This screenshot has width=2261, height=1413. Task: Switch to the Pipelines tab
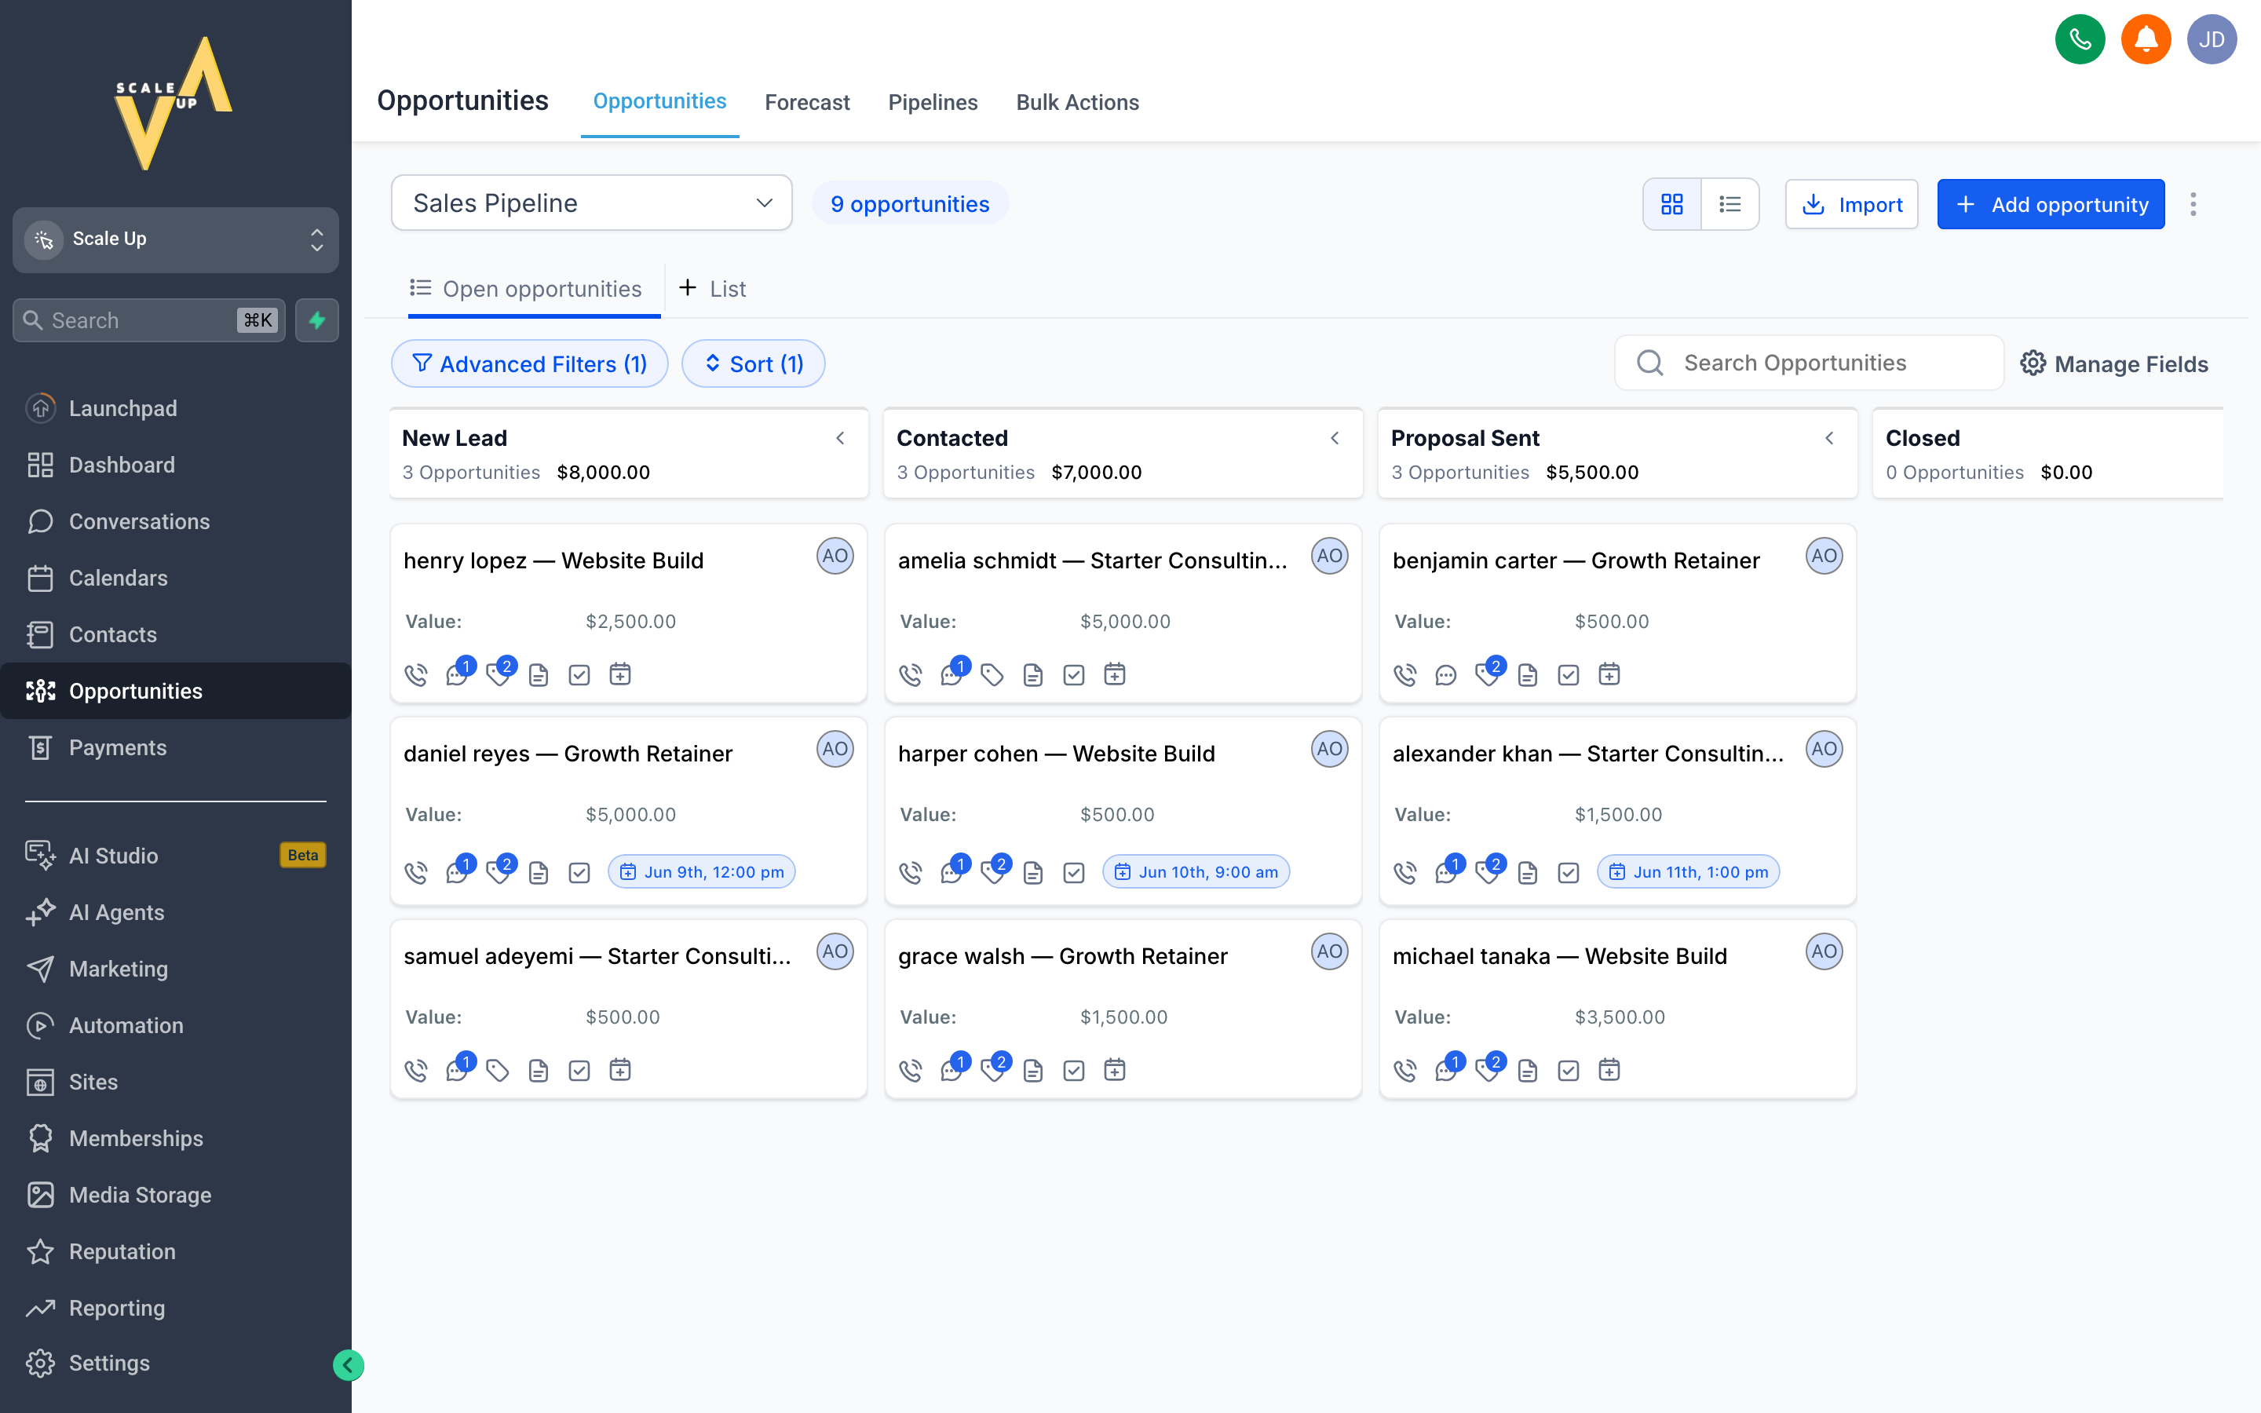pyautogui.click(x=933, y=102)
